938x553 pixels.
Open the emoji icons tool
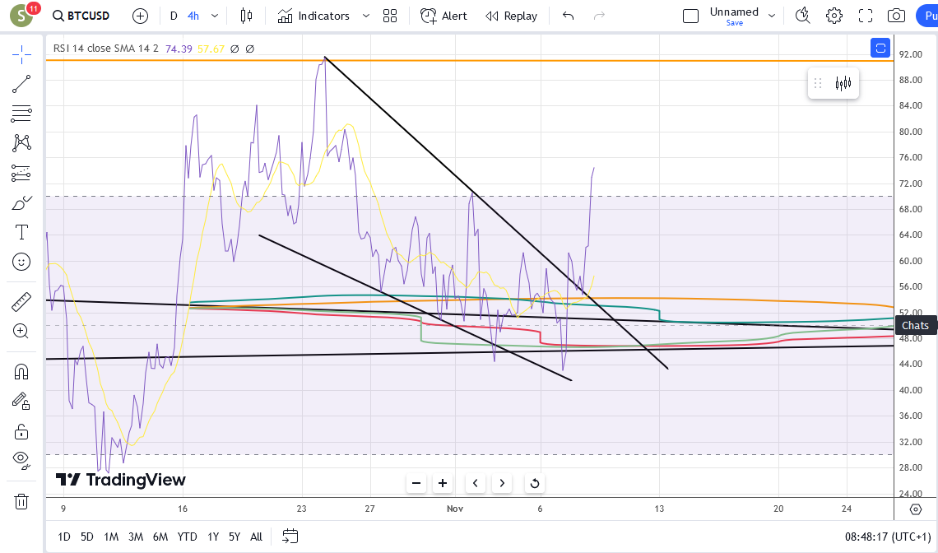click(21, 262)
